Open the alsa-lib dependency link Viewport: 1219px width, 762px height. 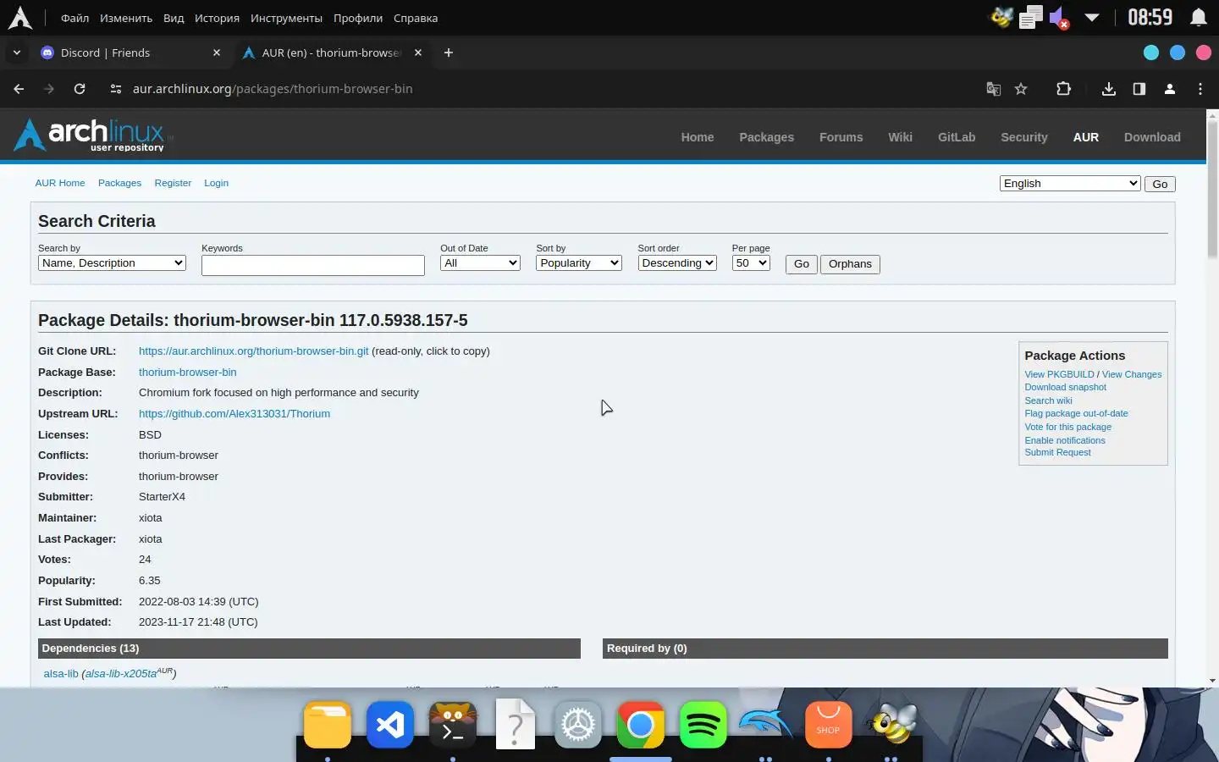pyautogui.click(x=61, y=674)
